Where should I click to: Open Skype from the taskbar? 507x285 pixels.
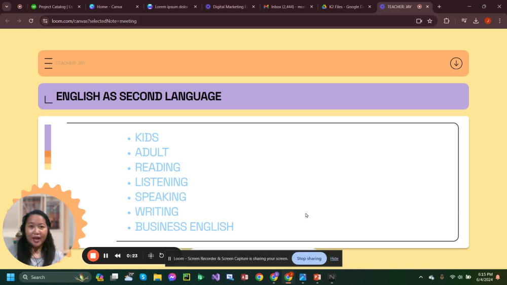[143, 277]
